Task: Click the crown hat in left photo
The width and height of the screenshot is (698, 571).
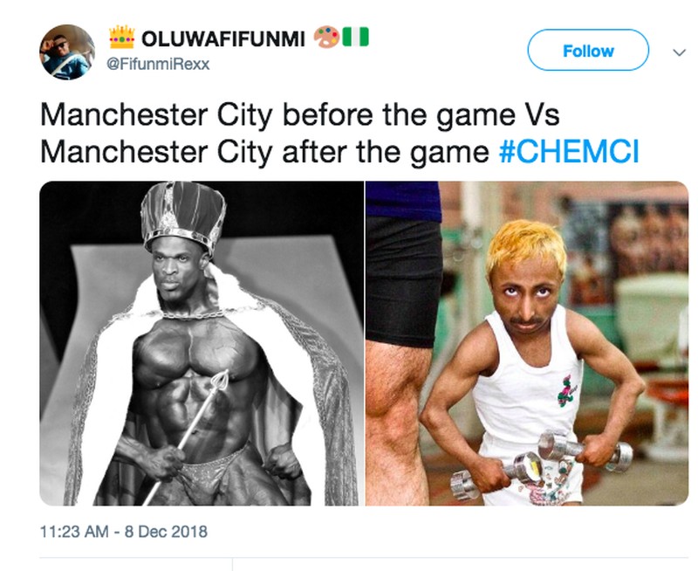Action: pos(183,217)
